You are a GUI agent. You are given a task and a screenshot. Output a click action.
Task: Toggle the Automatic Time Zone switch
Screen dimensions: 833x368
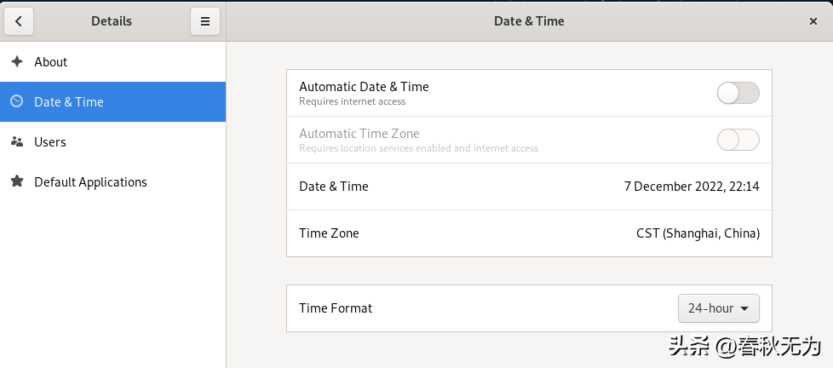(738, 140)
